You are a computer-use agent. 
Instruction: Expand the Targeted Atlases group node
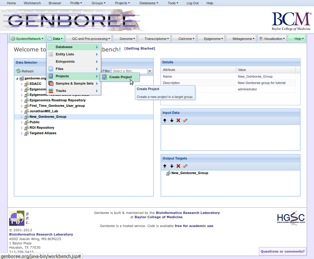coord(22,133)
